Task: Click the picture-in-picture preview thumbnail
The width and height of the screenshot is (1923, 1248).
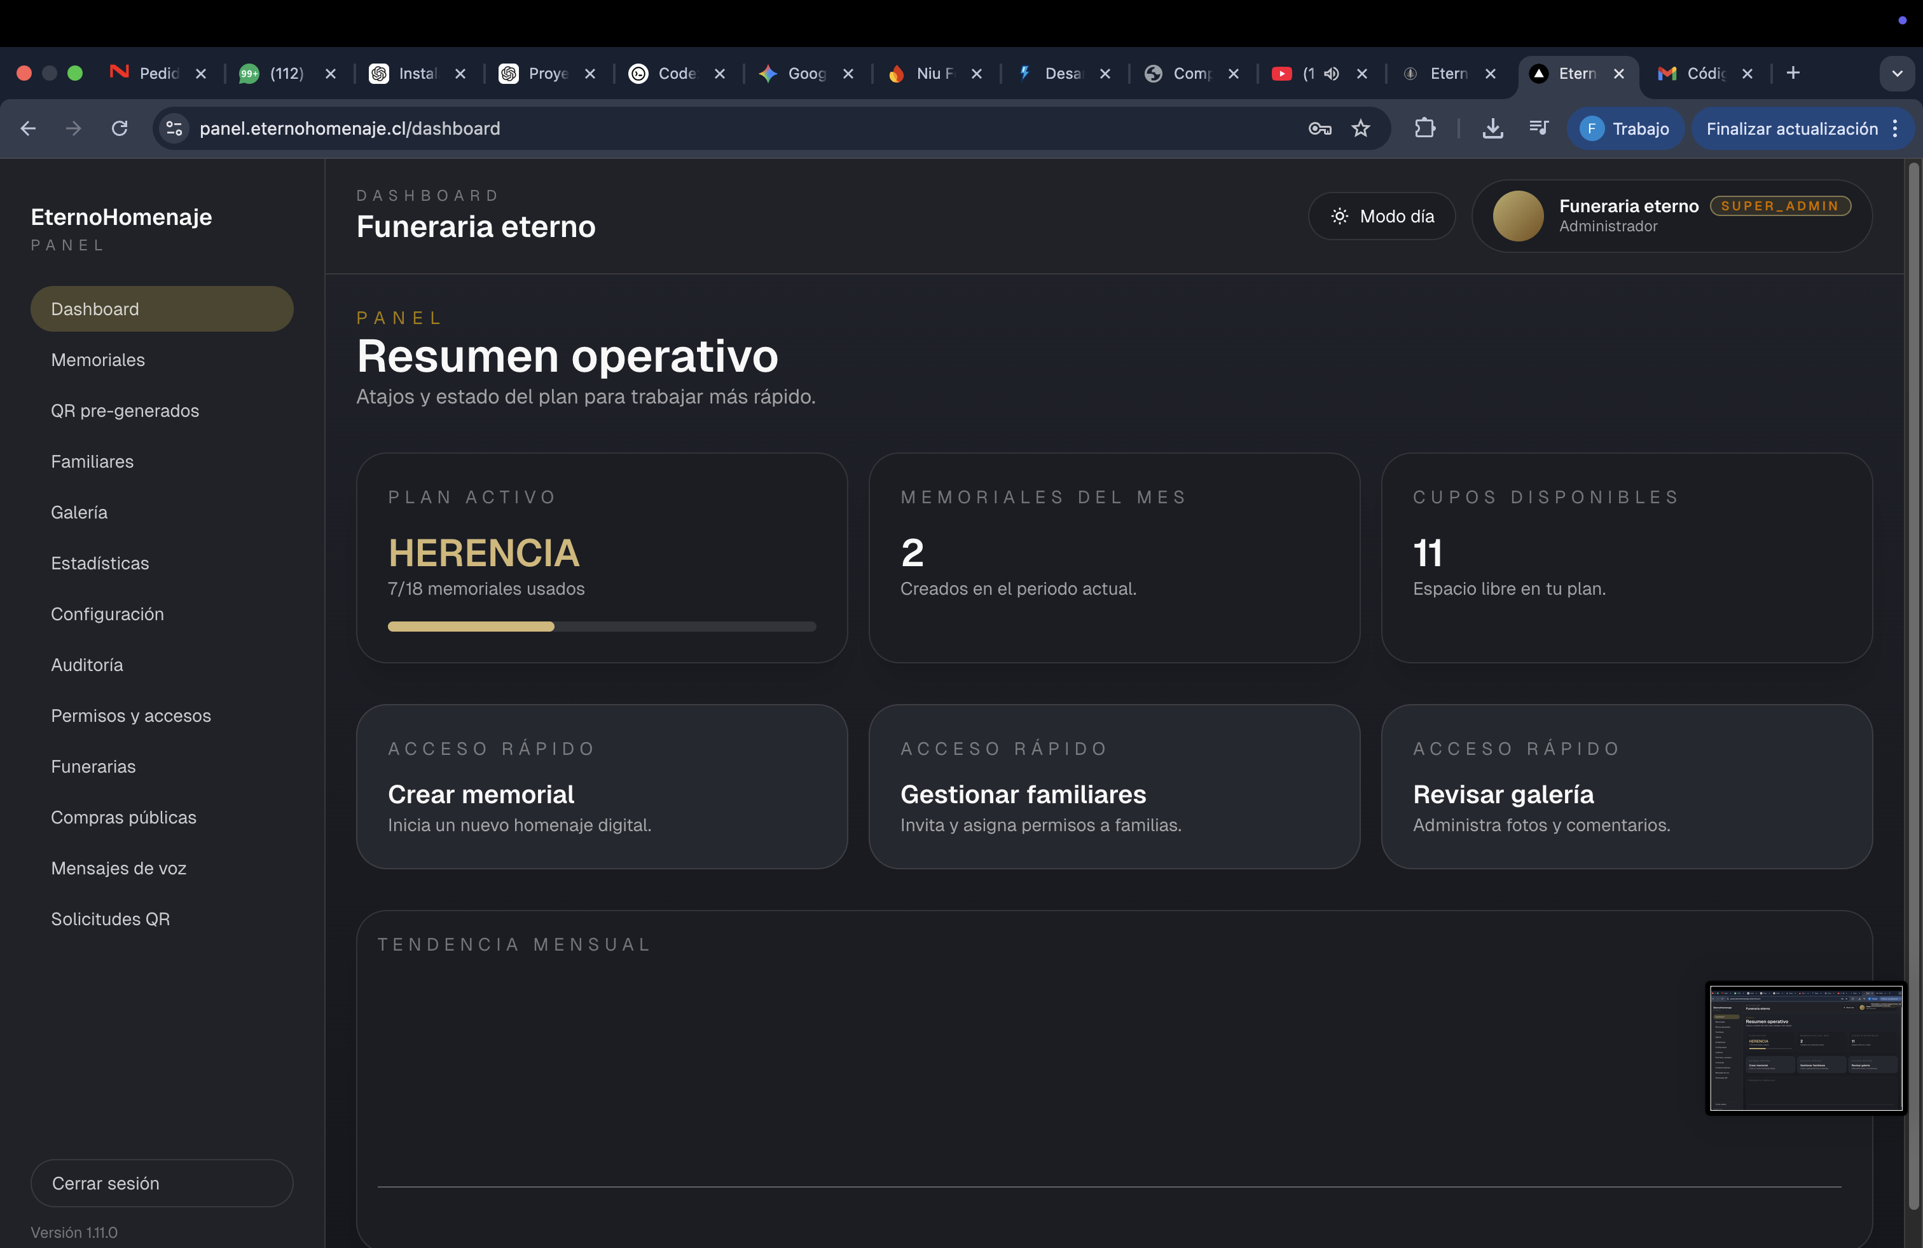Action: pyautogui.click(x=1806, y=1047)
